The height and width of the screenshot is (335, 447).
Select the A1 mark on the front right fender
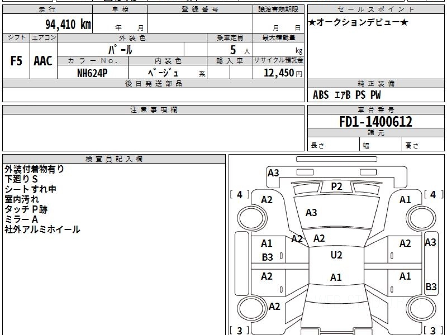click(x=405, y=200)
